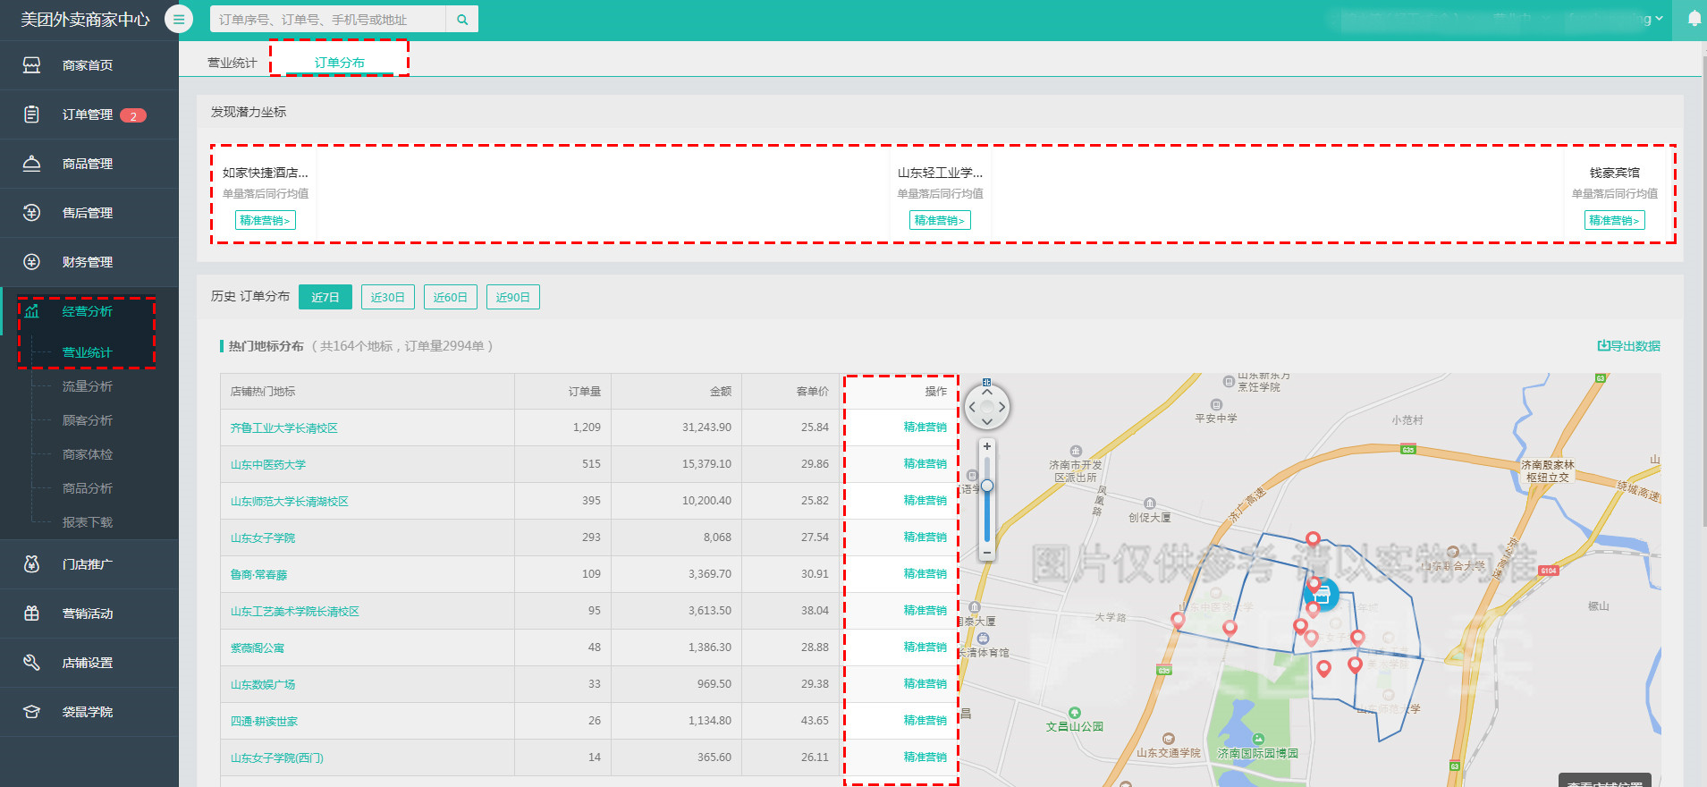Viewport: 1707px width, 787px height.
Task: Click 精准营销 button for 山东轻工业学
Action: click(x=940, y=220)
